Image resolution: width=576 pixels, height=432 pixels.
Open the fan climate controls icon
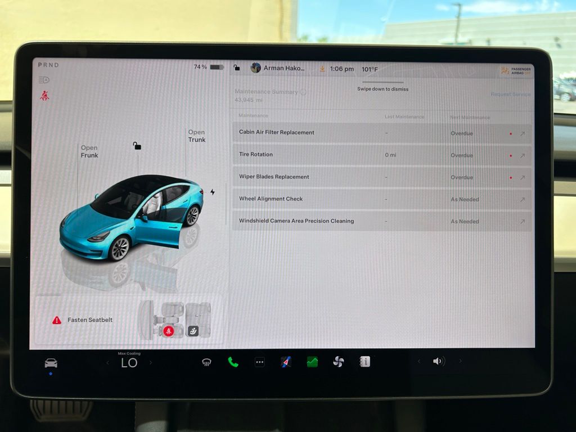point(338,362)
